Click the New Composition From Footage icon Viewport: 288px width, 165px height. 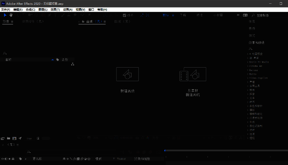point(193,74)
